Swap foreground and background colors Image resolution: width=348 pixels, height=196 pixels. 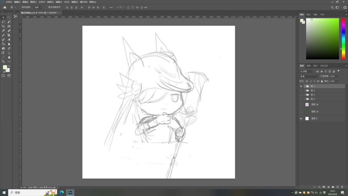click(9, 66)
